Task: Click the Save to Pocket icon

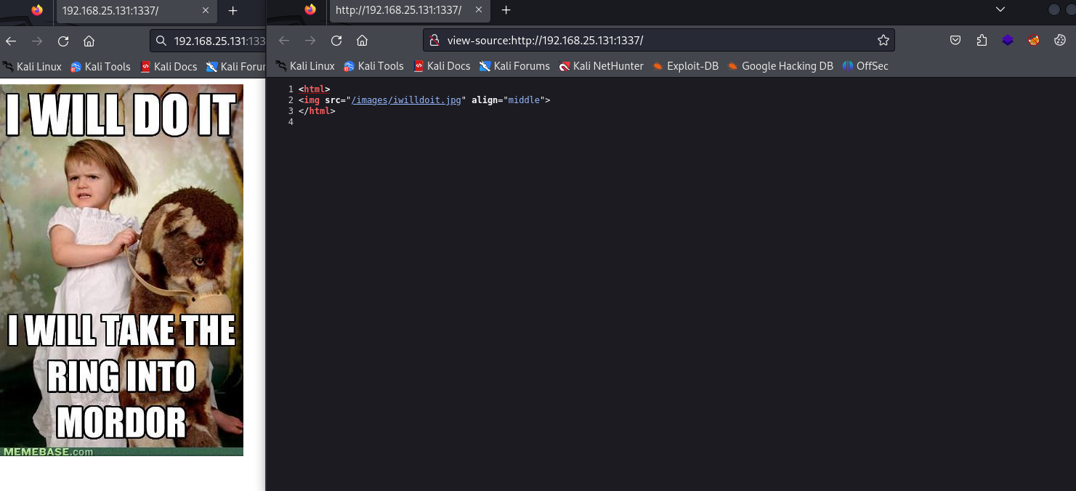Action: (x=956, y=41)
